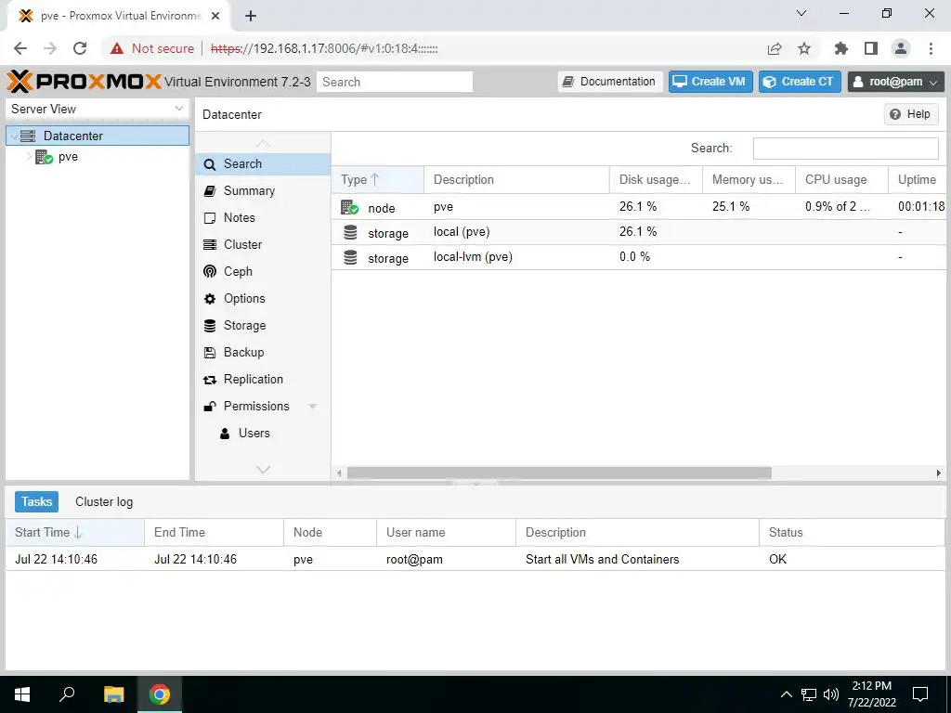951x713 pixels.
Task: Click the Create CT button
Action: pos(800,82)
